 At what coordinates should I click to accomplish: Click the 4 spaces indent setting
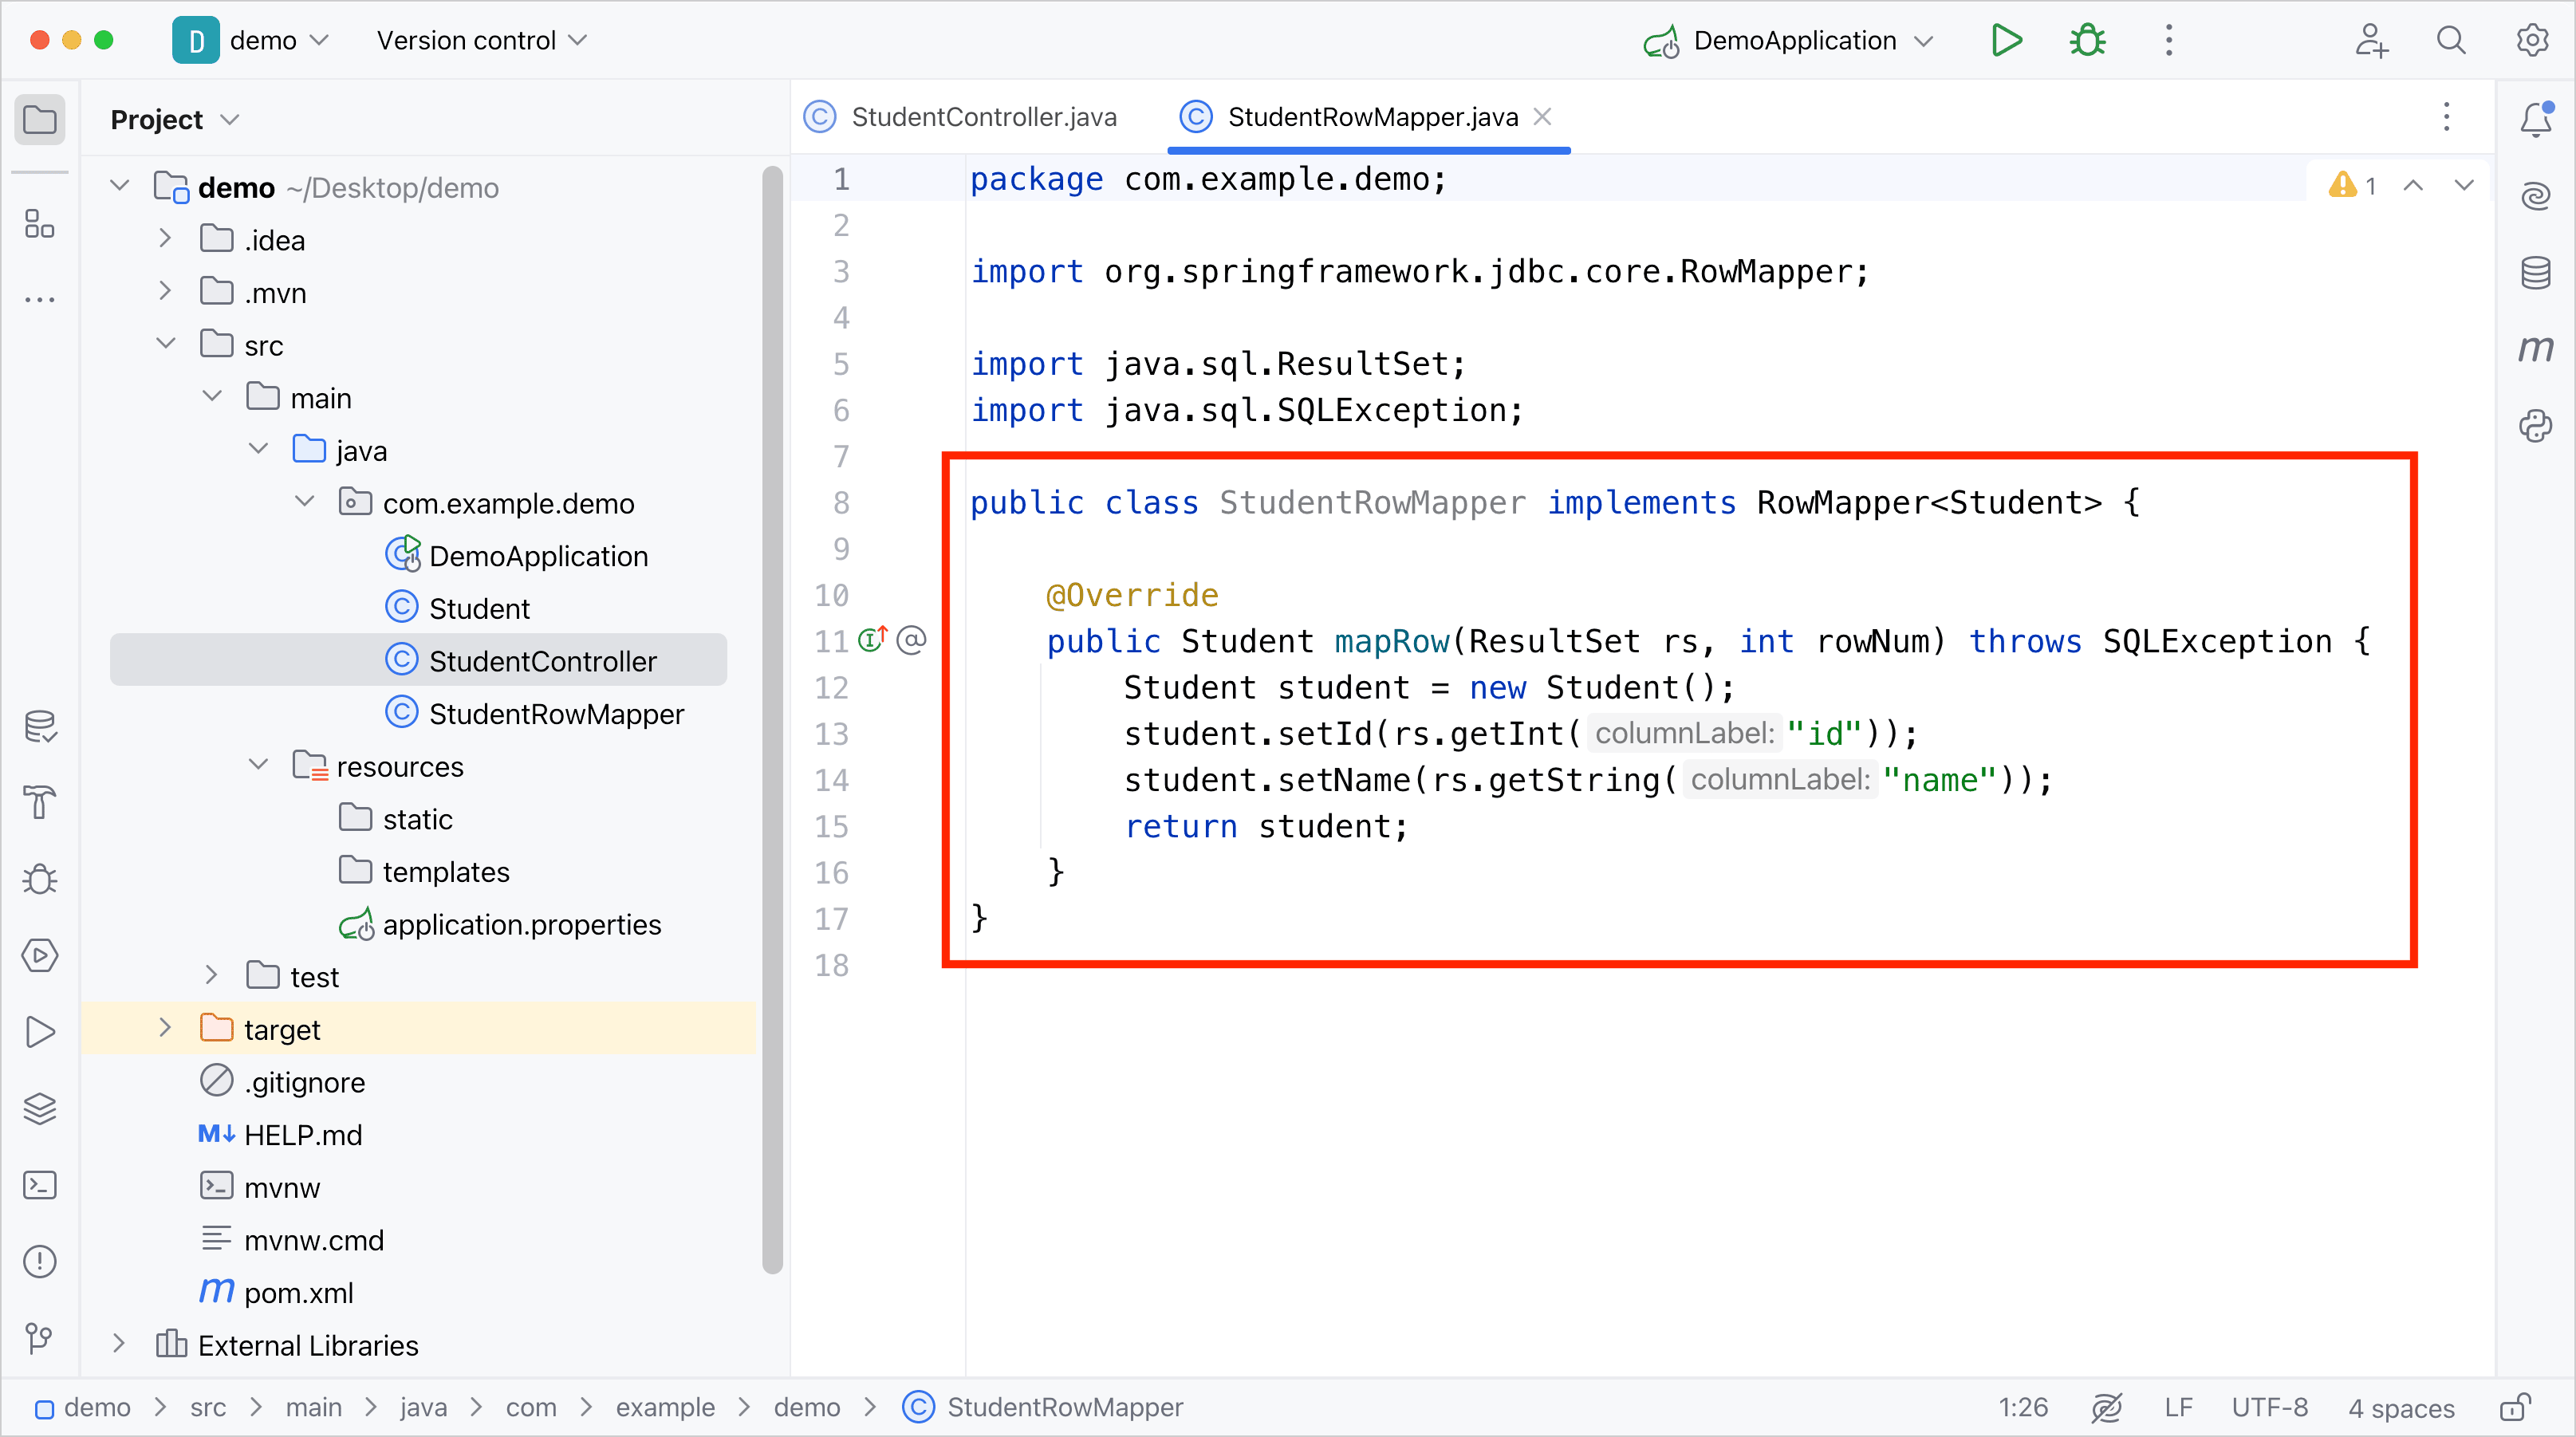(x=2400, y=1407)
